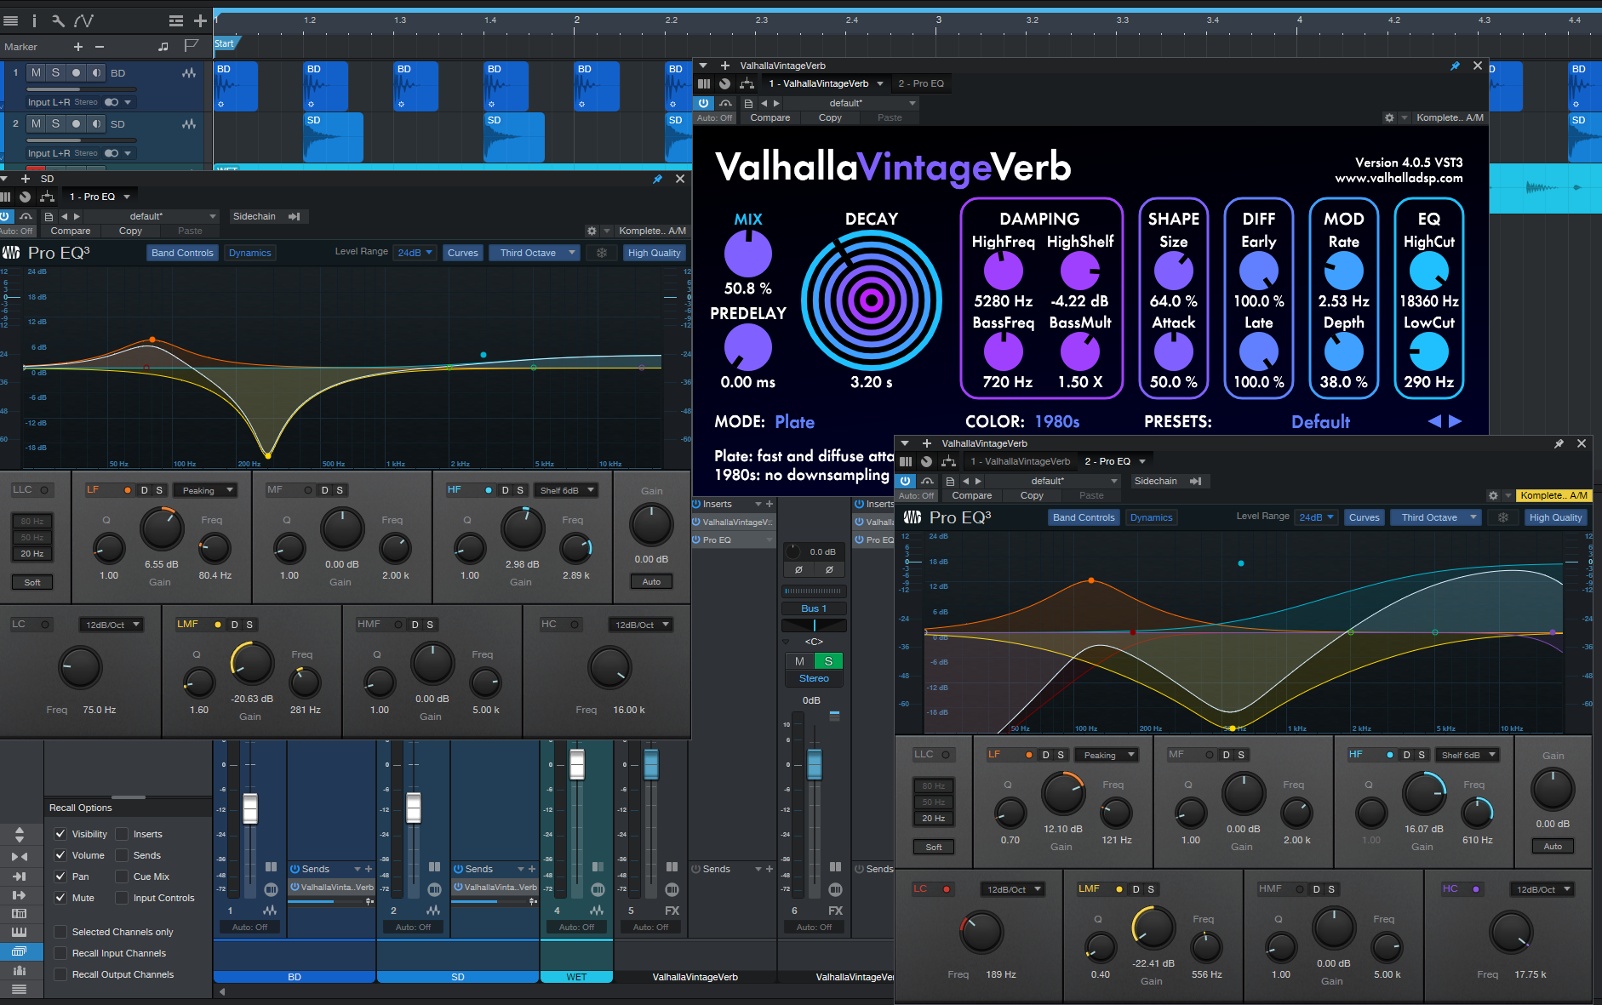Image resolution: width=1602 pixels, height=1005 pixels.
Task: Click the waveform icon on BD track header
Action: click(x=189, y=73)
